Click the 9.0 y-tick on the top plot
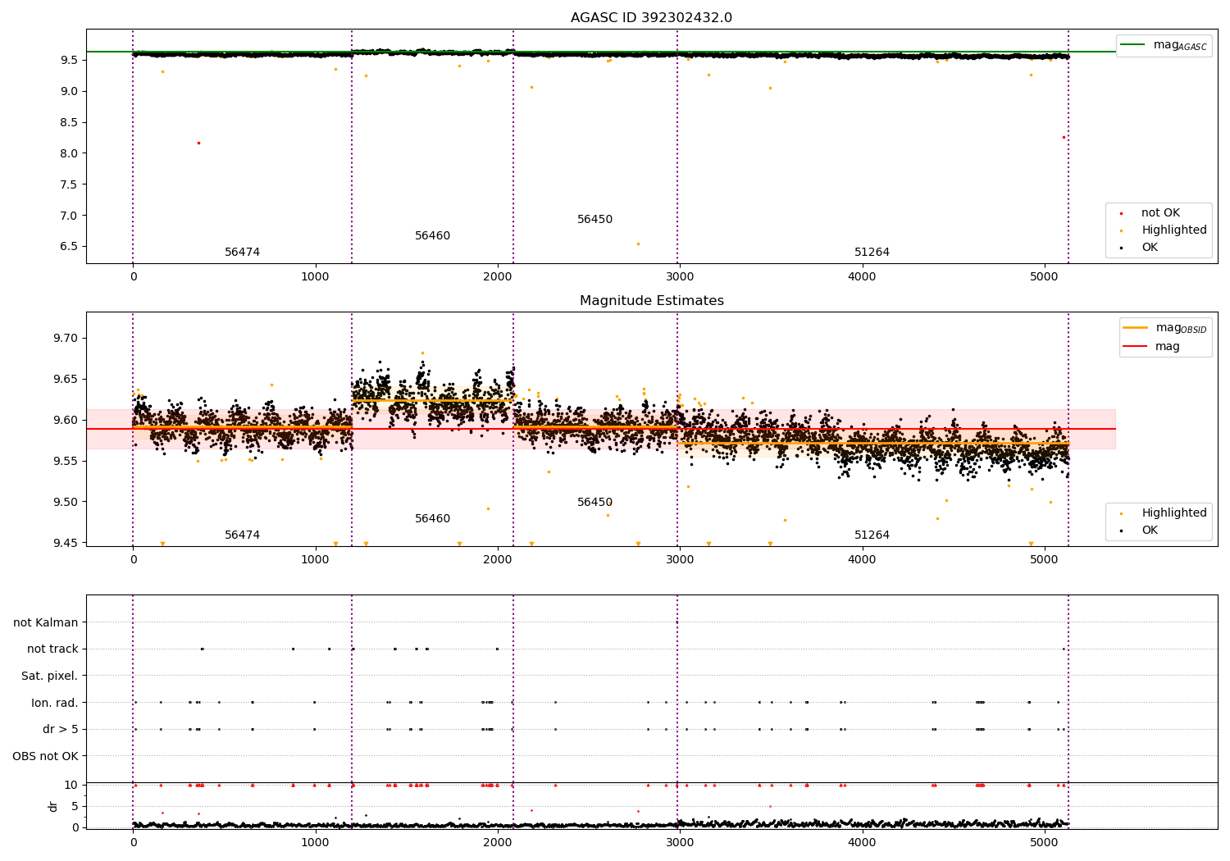This screenshot has width=1230, height=861. coord(70,91)
